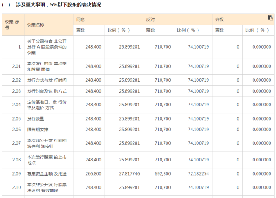Image resolution: width=276 pixels, height=198 pixels.
Task: Click 票数 subheader under 同意
Action: 89,30
